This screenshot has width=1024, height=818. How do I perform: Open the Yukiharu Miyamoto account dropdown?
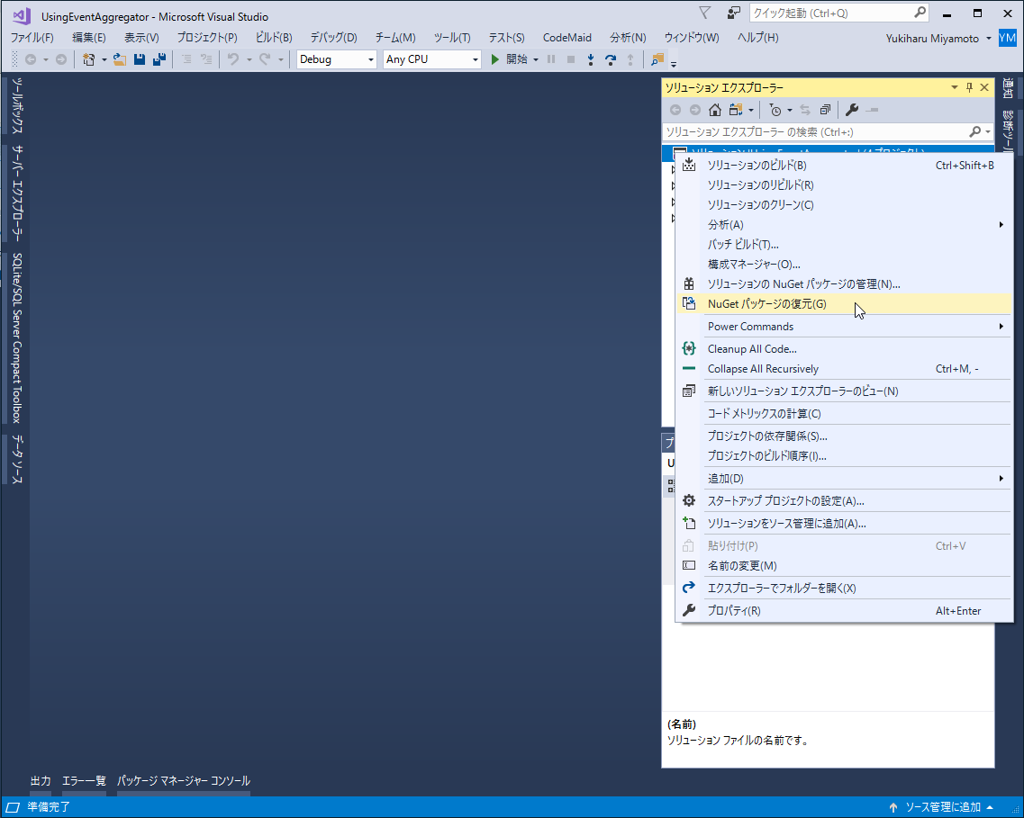tap(989, 38)
